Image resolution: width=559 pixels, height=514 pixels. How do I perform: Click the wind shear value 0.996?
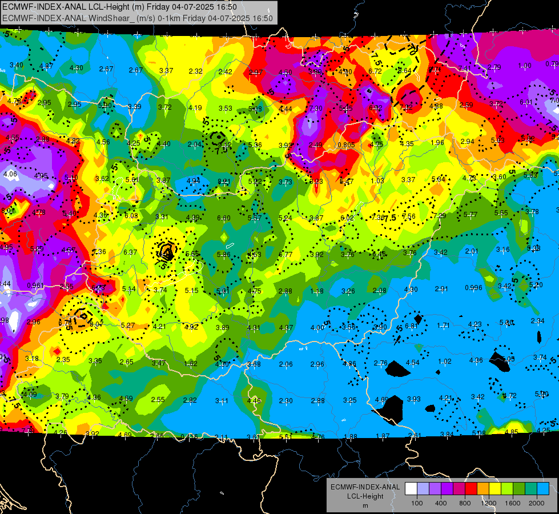(x=473, y=287)
